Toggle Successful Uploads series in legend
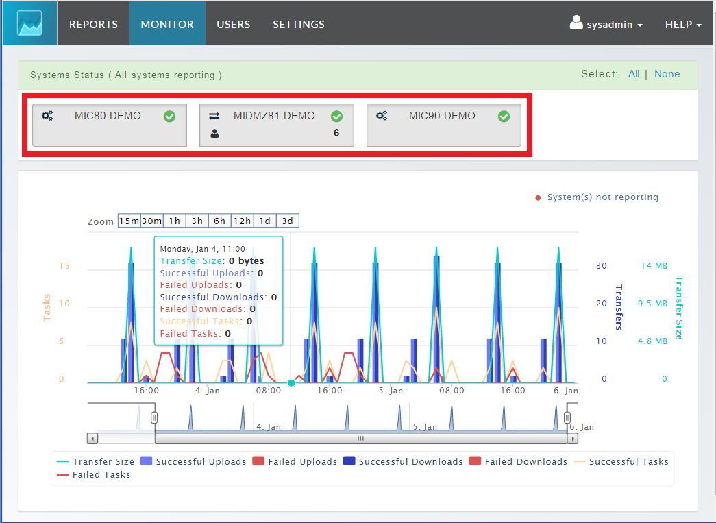The height and width of the screenshot is (523, 716). 193,462
